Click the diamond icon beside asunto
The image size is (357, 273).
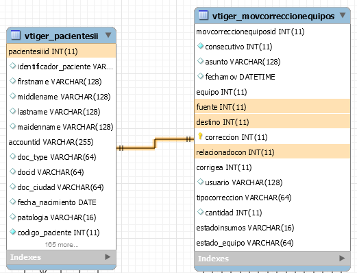200,61
